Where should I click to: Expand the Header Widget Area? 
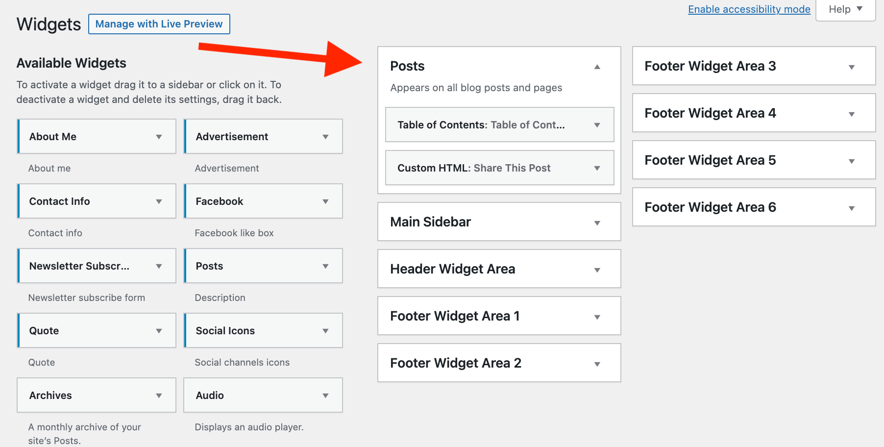(x=597, y=269)
